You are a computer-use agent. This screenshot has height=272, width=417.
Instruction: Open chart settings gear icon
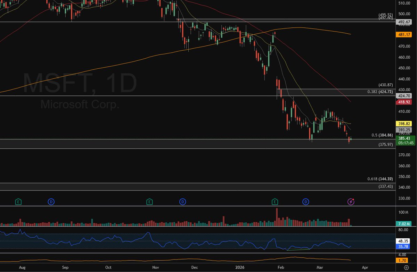[x=406, y=268]
